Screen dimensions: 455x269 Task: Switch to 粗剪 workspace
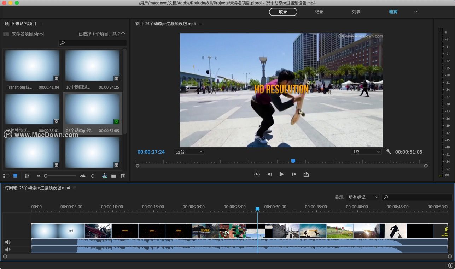(393, 12)
